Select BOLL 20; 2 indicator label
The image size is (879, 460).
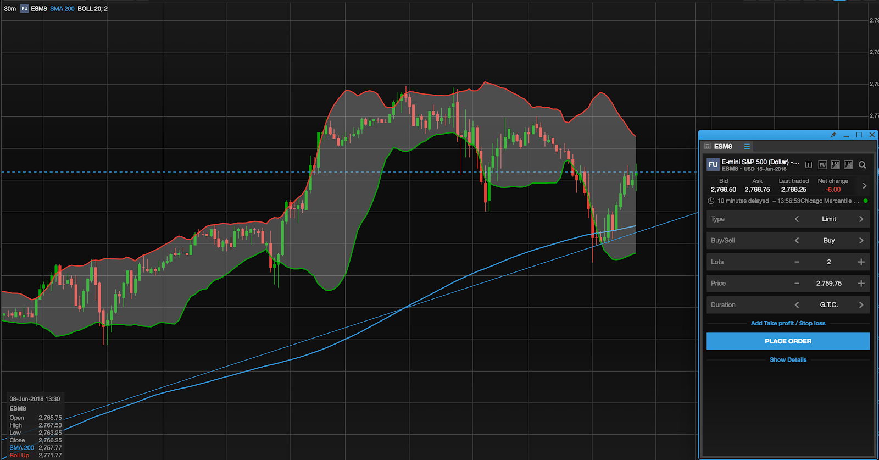(92, 9)
